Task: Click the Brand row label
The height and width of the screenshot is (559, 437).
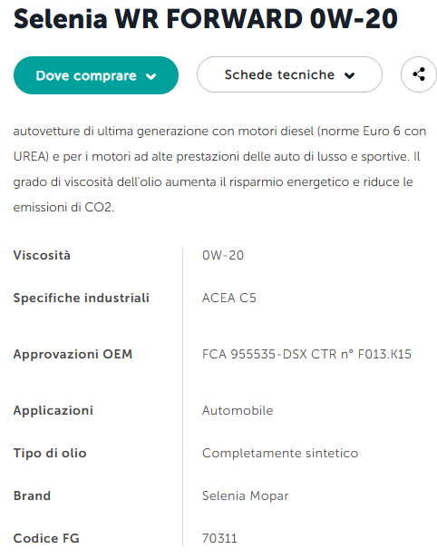Action: 32,495
